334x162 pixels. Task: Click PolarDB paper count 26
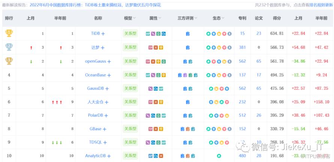point(259,115)
